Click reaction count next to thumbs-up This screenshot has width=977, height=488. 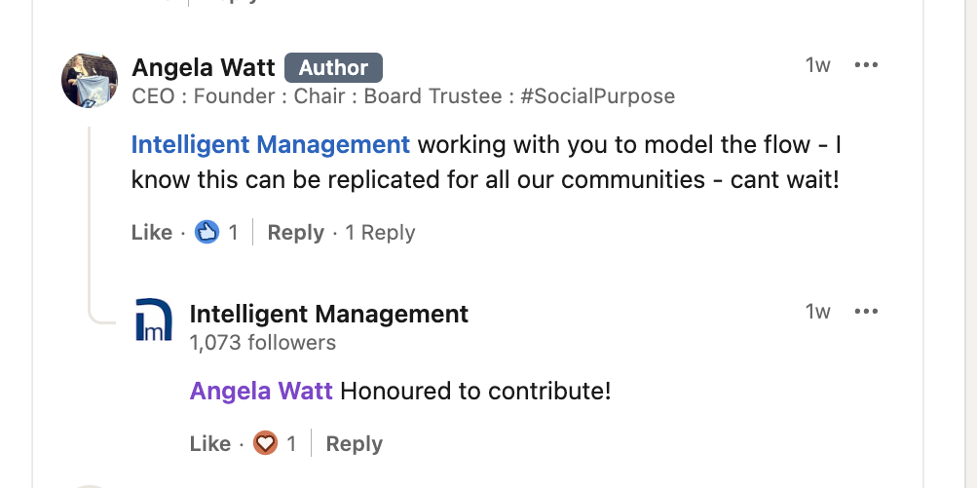[x=233, y=233]
